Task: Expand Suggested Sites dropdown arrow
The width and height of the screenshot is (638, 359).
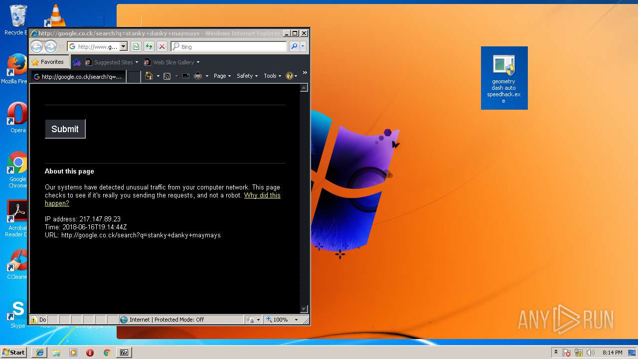Action: (x=137, y=62)
